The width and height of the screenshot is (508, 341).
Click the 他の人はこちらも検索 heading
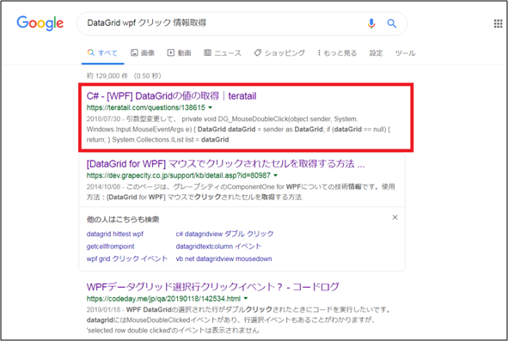[123, 220]
